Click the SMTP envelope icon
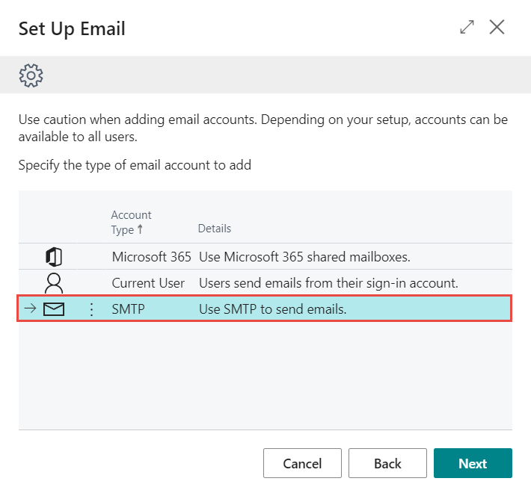531x496 pixels. pos(54,309)
